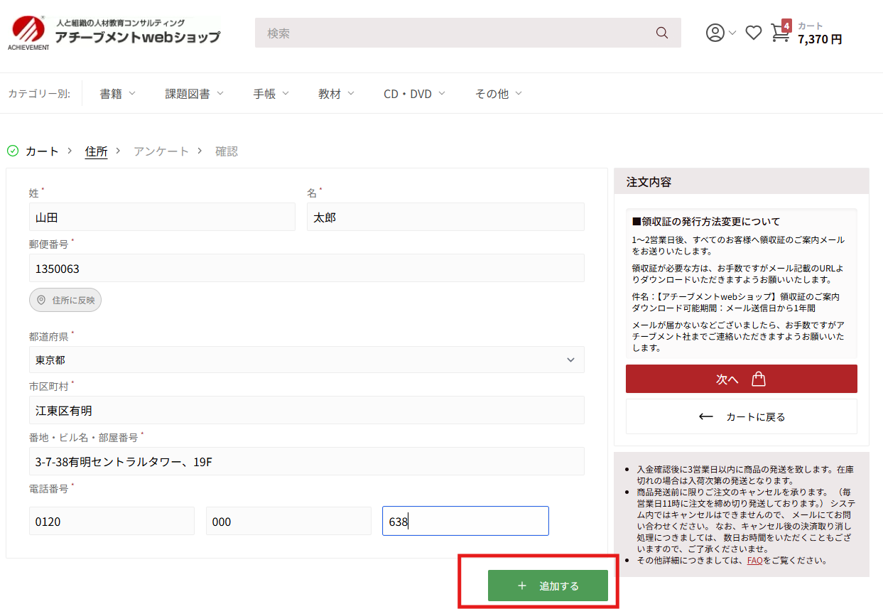Expand the 書籍 category menu
Screen dimensions: 883x609
coord(117,94)
